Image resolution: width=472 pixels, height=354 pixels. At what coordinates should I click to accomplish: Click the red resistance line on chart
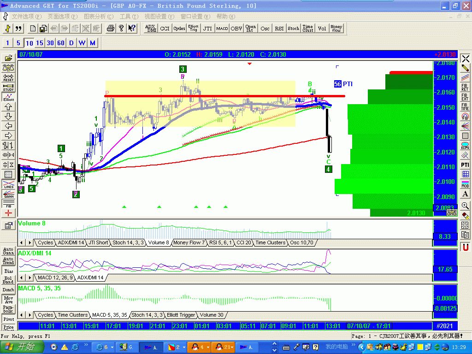[224, 96]
